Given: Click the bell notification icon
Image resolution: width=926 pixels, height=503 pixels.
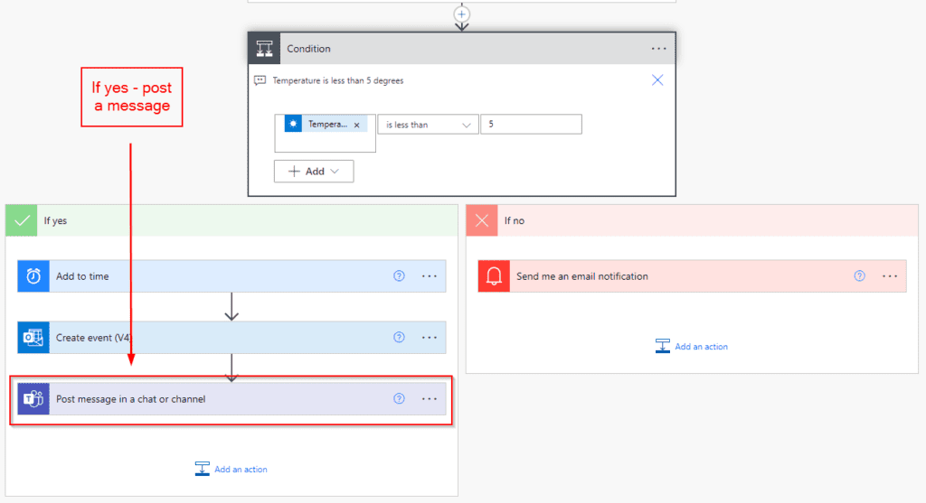Looking at the screenshot, I should pyautogui.click(x=494, y=276).
